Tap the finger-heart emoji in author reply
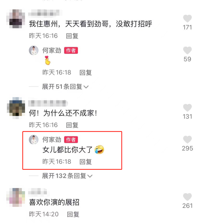 click(48, 61)
